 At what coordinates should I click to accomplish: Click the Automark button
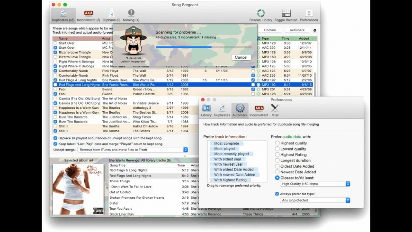click(x=297, y=30)
